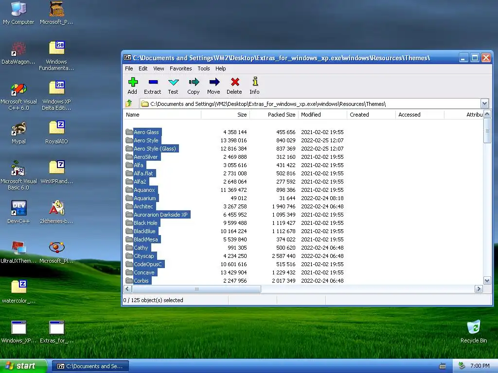Expand the address path dropdown
This screenshot has width=498, height=373.
[x=484, y=103]
